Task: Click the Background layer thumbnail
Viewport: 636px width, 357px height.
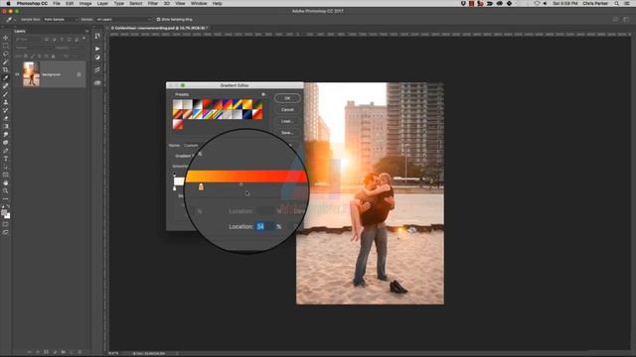Action: pyautogui.click(x=31, y=74)
